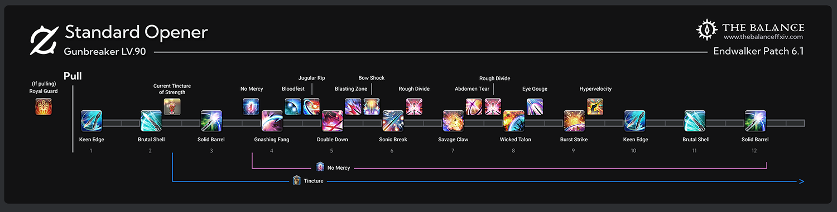Click the Wicked Talon skill icon
Viewport: 837px width, 212px height.
[x=513, y=121]
